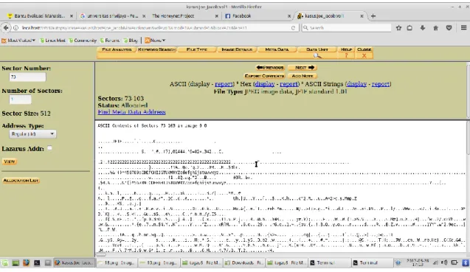The width and height of the screenshot is (470, 272).
Task: Open Bluetooth icon in system tray
Action: [465, 262]
